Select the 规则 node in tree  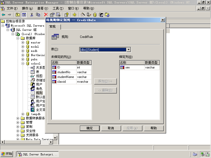39,93
